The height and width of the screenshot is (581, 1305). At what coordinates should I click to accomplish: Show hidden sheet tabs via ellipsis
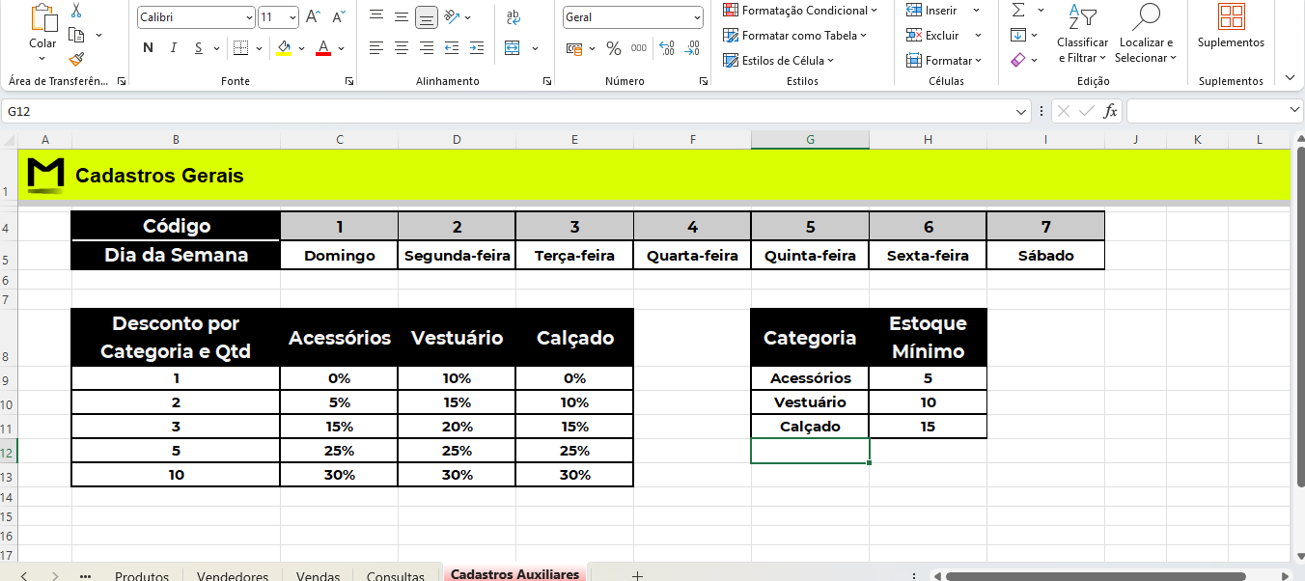click(85, 575)
